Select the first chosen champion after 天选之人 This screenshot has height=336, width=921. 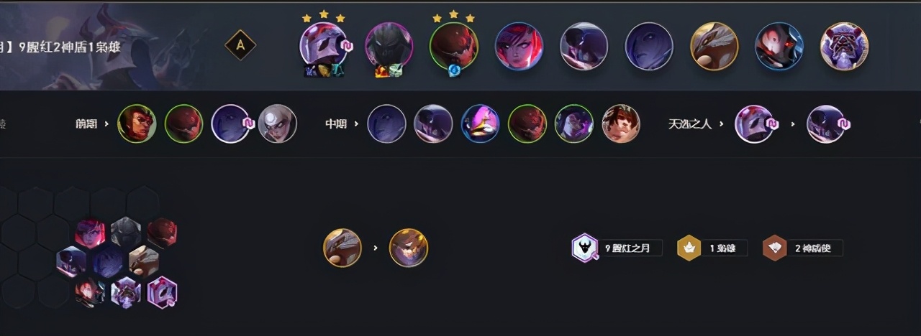(753, 123)
